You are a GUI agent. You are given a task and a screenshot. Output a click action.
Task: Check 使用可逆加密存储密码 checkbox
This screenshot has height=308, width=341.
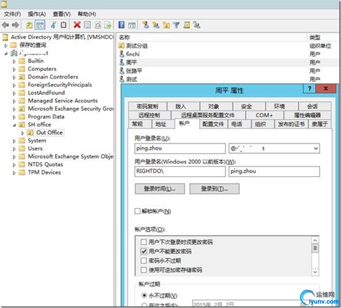click(144, 270)
